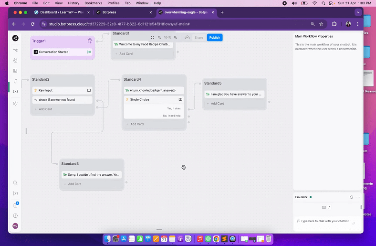Open the Hooks icon in the sidebar
Screen dimensions: 376x246
[15, 81]
